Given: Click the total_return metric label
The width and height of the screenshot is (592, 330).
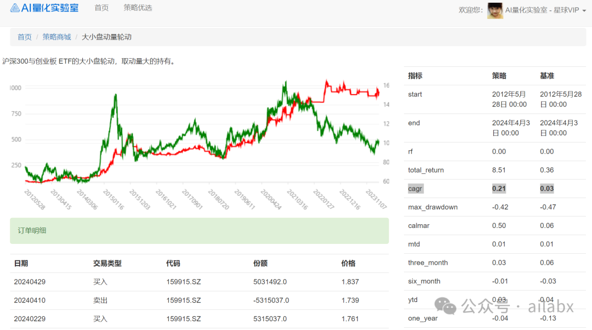Looking at the screenshot, I should tap(426, 170).
